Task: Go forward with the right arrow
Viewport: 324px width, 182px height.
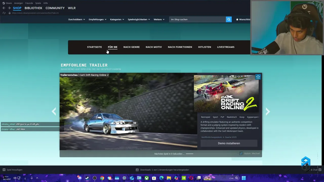Action: pos(9,8)
